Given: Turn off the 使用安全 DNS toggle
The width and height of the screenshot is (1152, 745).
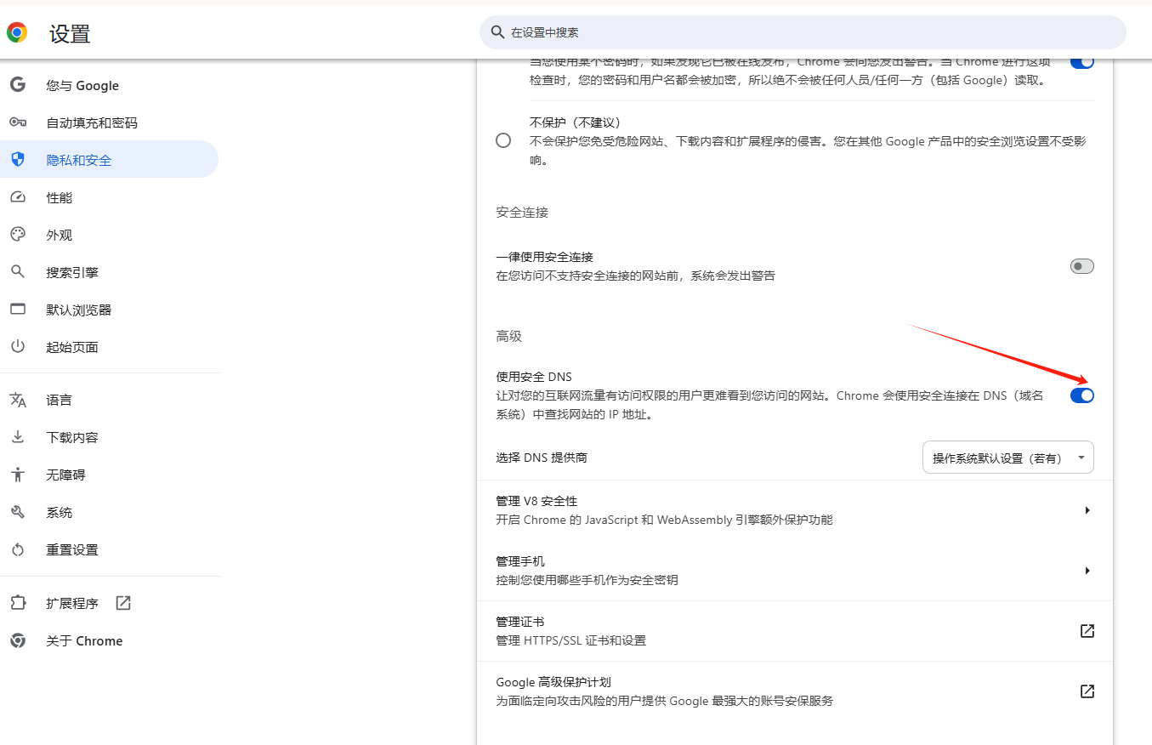Looking at the screenshot, I should point(1081,395).
